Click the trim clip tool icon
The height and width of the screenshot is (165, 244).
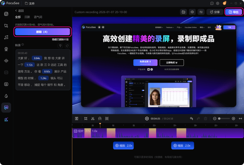100,119
